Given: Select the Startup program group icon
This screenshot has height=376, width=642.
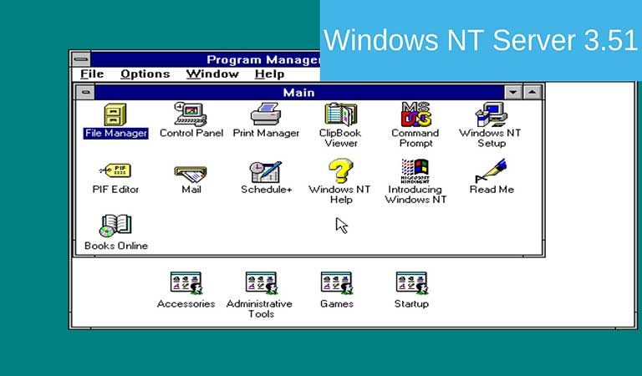Looking at the screenshot, I should [411, 283].
